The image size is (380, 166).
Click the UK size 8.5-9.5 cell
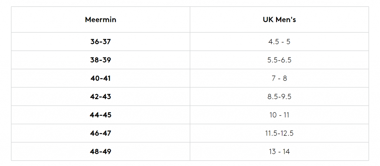(x=279, y=97)
